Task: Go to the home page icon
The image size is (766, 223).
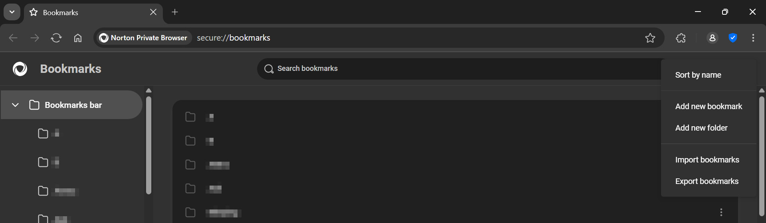Action: pos(78,38)
